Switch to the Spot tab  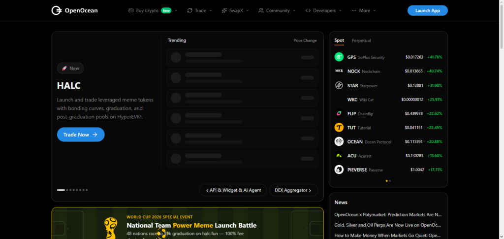(339, 40)
